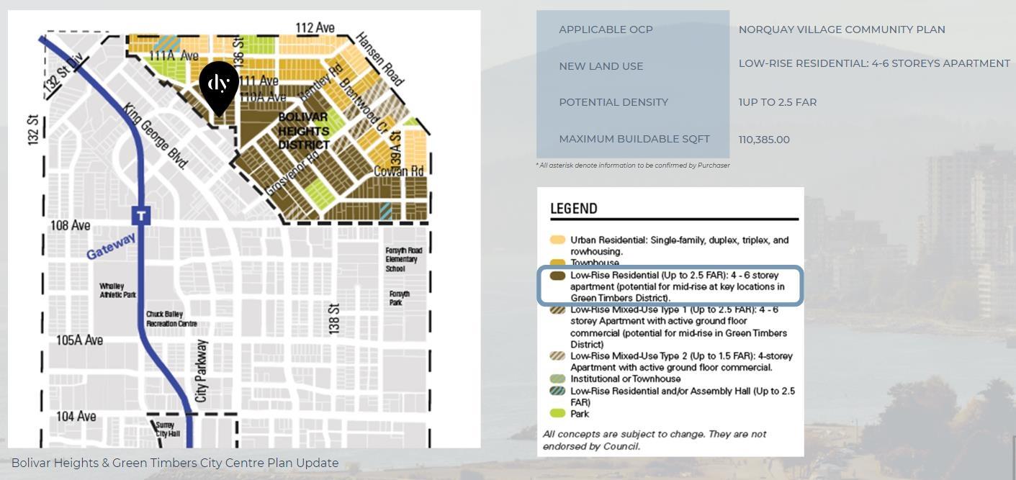Image resolution: width=1016 pixels, height=480 pixels.
Task: Click the Potential Density row label
Action: coord(613,102)
